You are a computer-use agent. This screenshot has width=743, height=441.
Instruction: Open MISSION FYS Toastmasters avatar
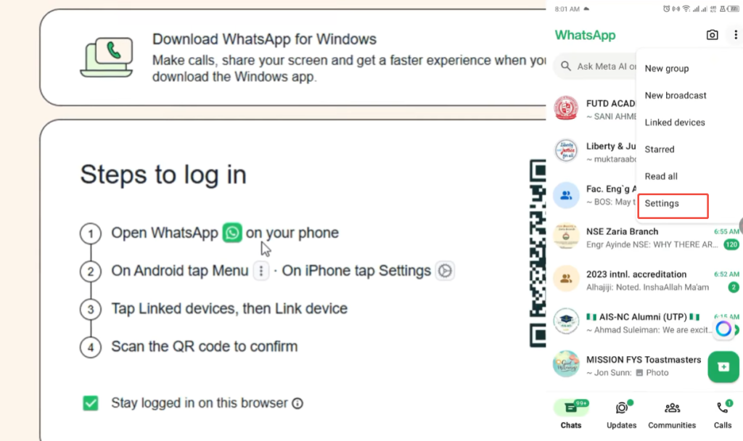pyautogui.click(x=566, y=364)
